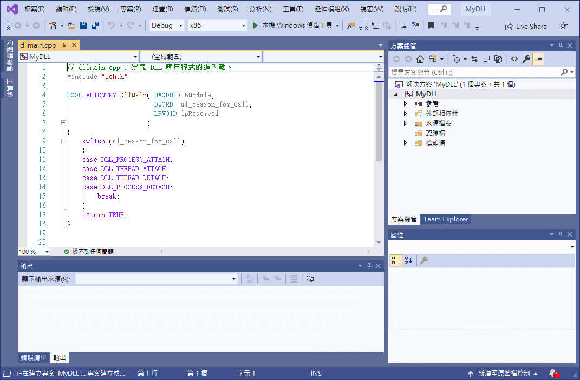Open a file with the folder toolbar icon
580x380 pixels.
point(71,25)
